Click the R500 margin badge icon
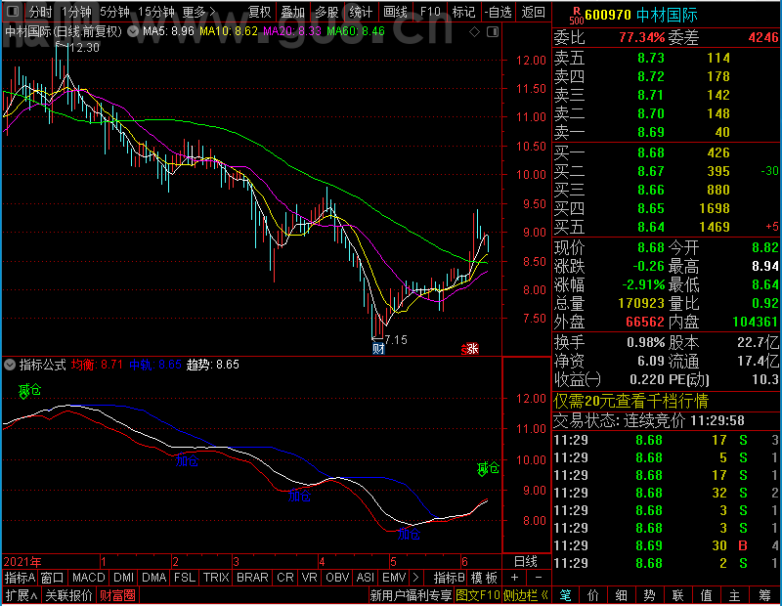This screenshot has width=782, height=606. 577,16
